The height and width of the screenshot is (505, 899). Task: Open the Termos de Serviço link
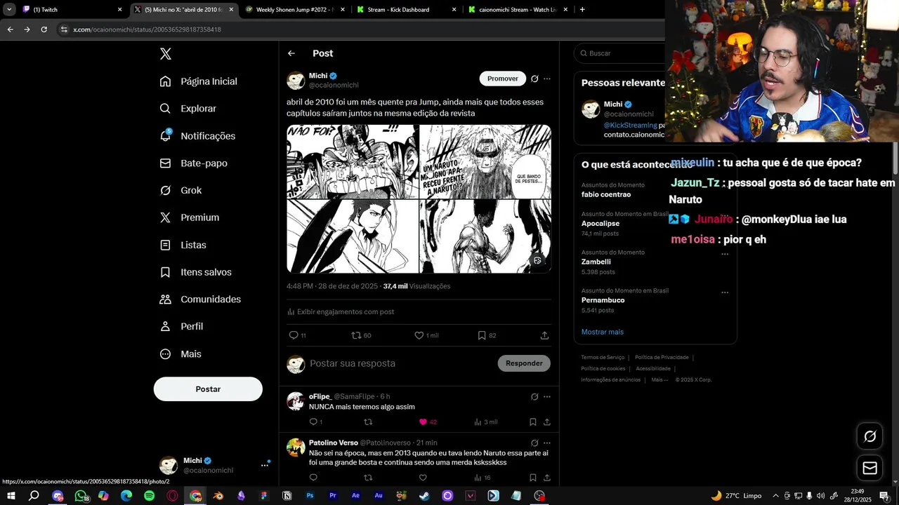coord(603,358)
